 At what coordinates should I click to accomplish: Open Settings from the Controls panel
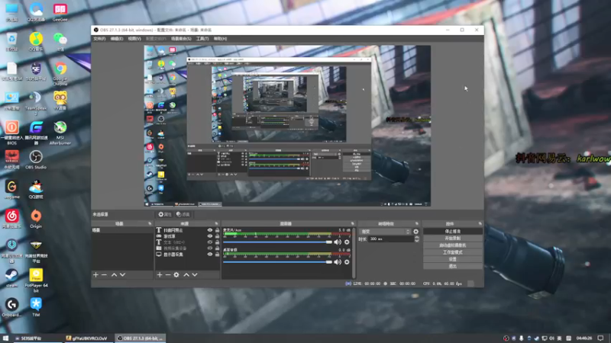coord(453,259)
